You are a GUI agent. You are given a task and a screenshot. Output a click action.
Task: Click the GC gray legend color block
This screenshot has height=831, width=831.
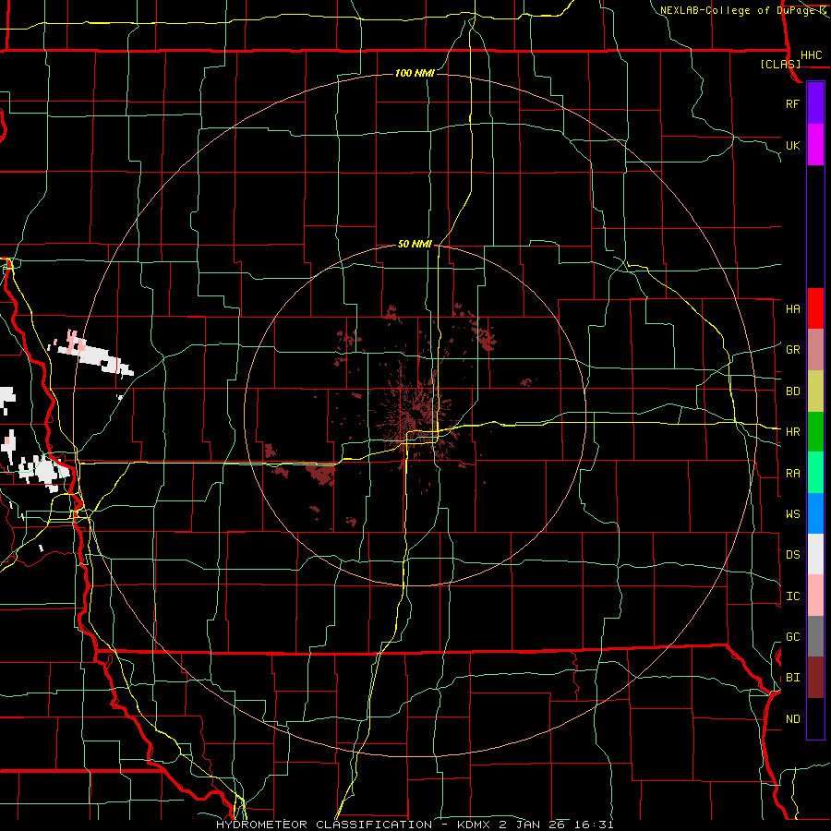(x=815, y=636)
